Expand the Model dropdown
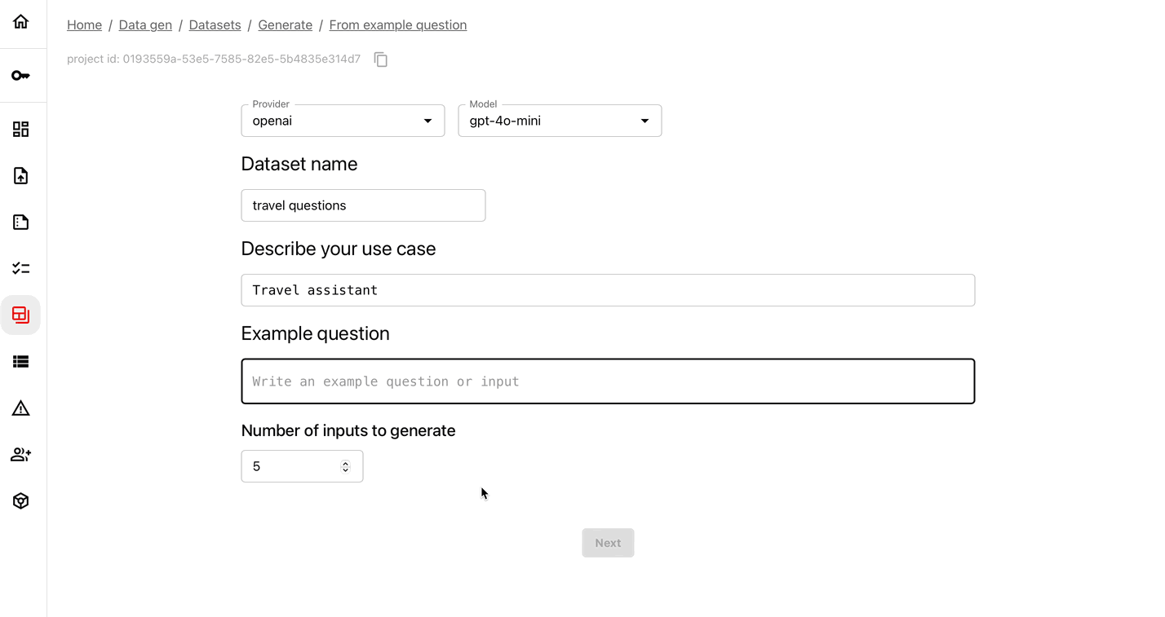The width and height of the screenshot is (1165, 617). coord(560,121)
